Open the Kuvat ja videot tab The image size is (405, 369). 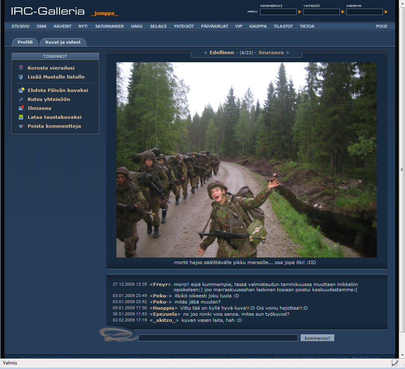pos(63,42)
